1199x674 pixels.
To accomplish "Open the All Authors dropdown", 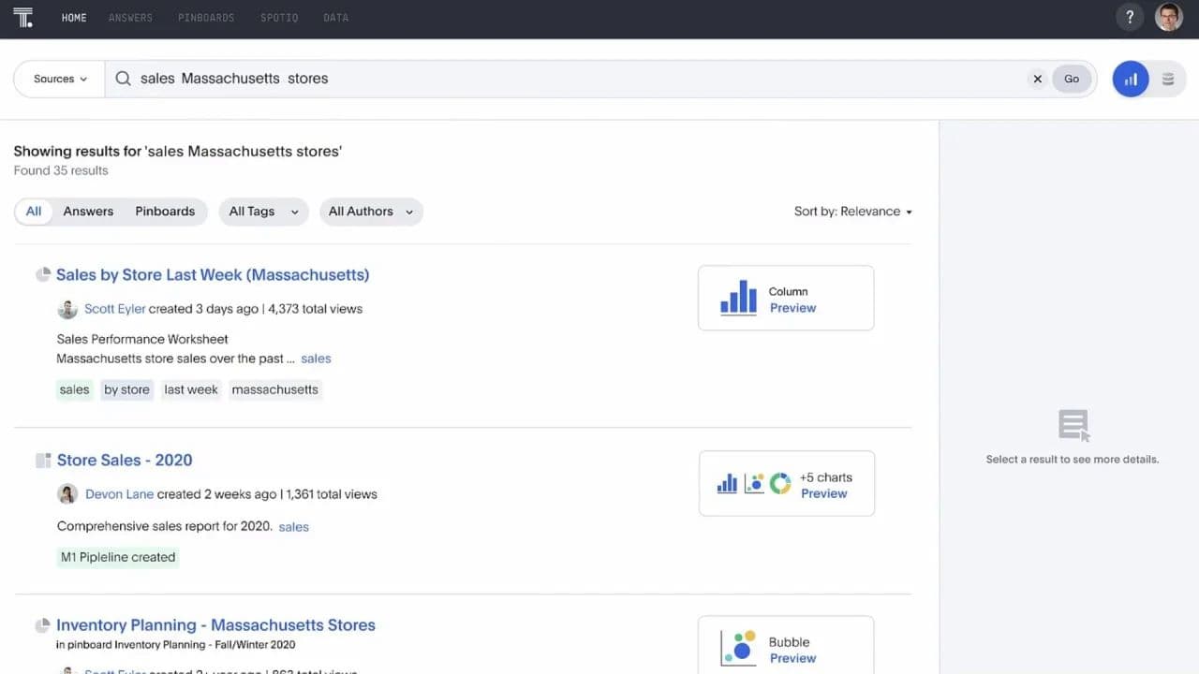I will coord(370,212).
